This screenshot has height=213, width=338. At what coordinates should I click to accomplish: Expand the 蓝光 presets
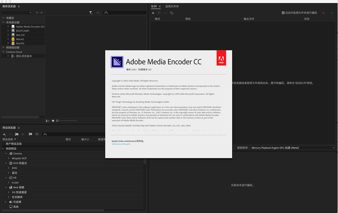[9, 173]
